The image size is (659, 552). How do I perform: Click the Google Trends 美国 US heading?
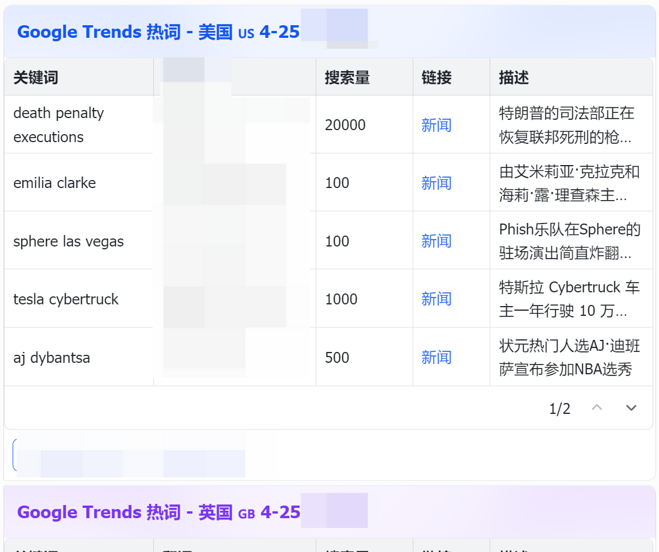[x=158, y=32]
